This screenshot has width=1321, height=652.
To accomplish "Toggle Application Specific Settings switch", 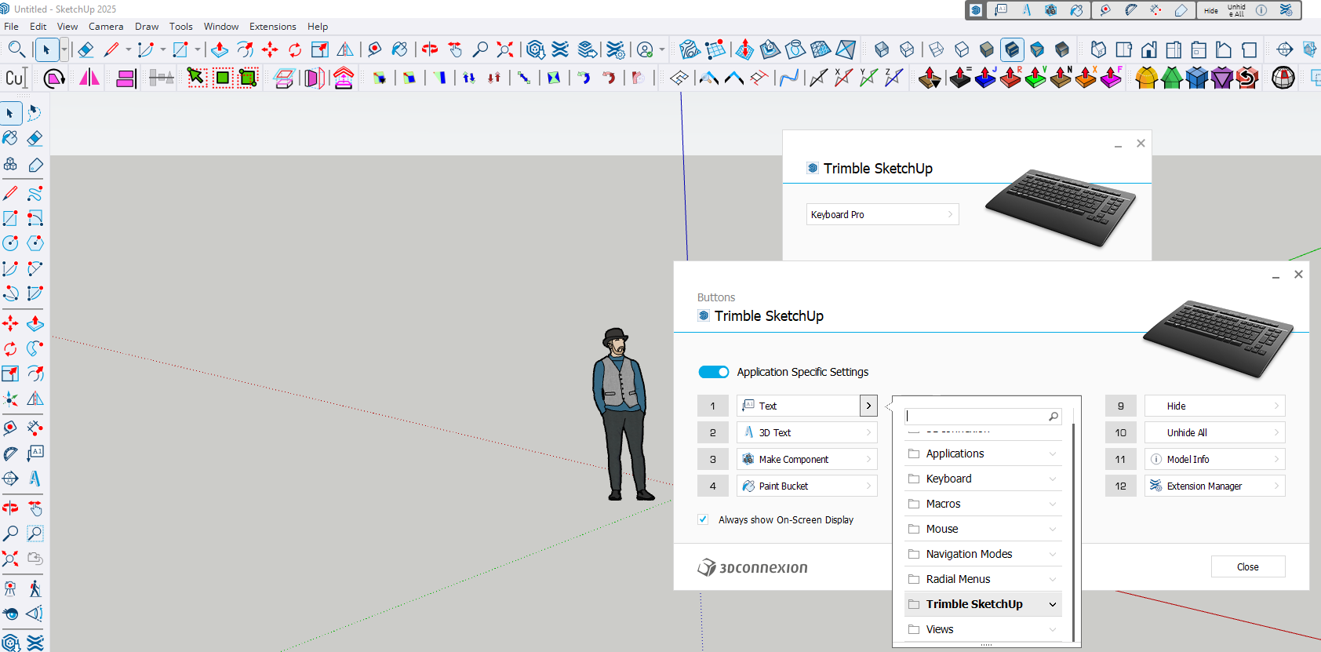I will 714,372.
